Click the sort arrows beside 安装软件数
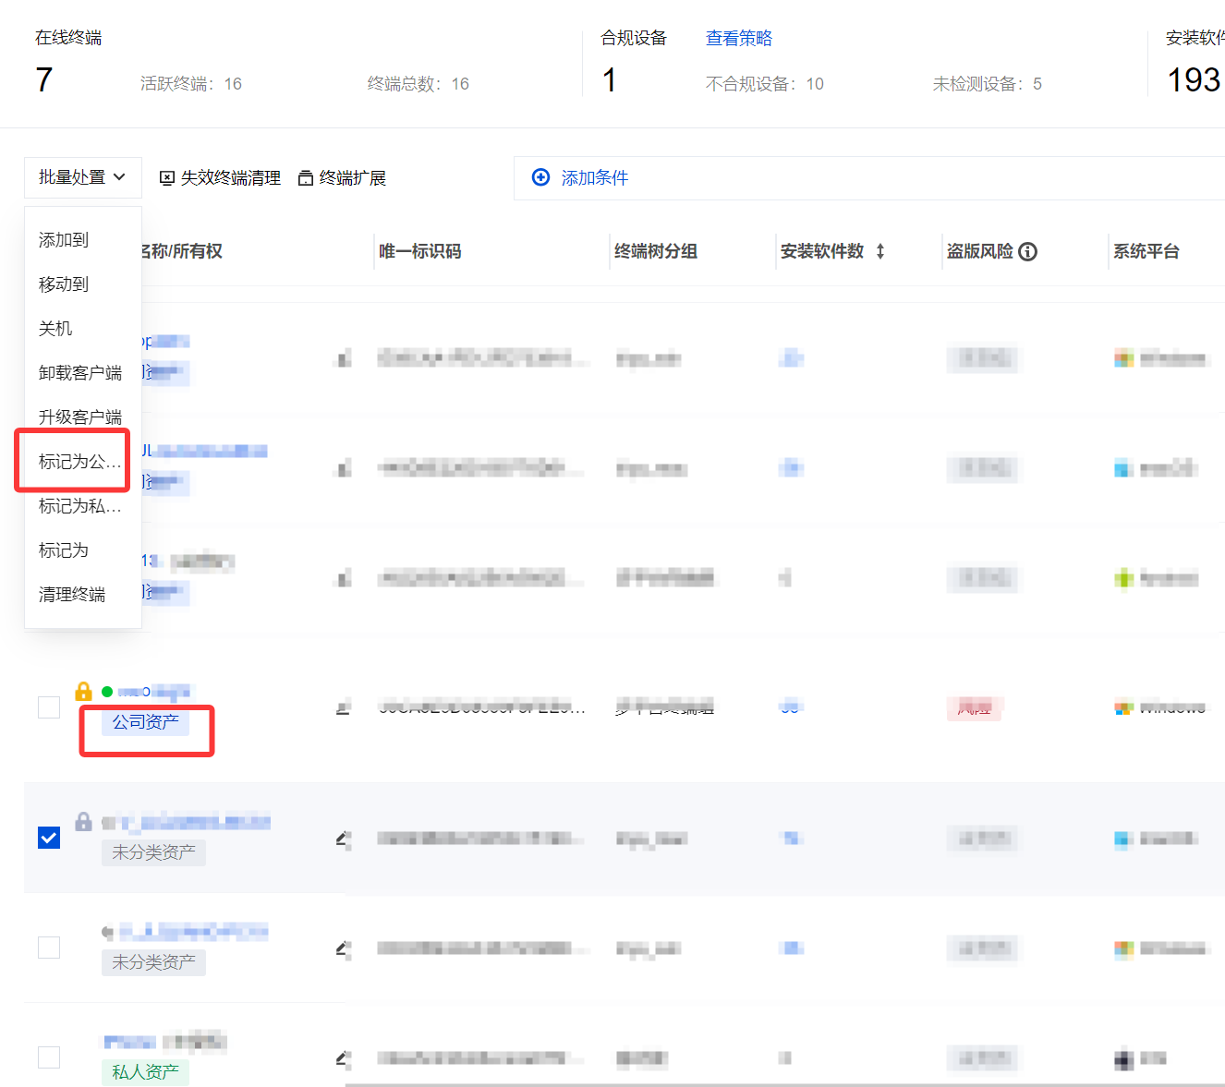1225x1087 pixels. pos(880,251)
